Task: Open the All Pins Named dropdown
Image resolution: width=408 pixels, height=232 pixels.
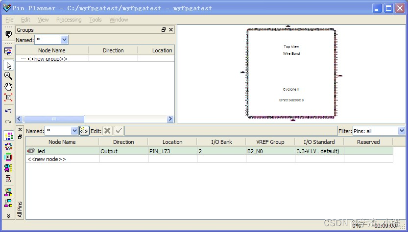Action: 74,131
